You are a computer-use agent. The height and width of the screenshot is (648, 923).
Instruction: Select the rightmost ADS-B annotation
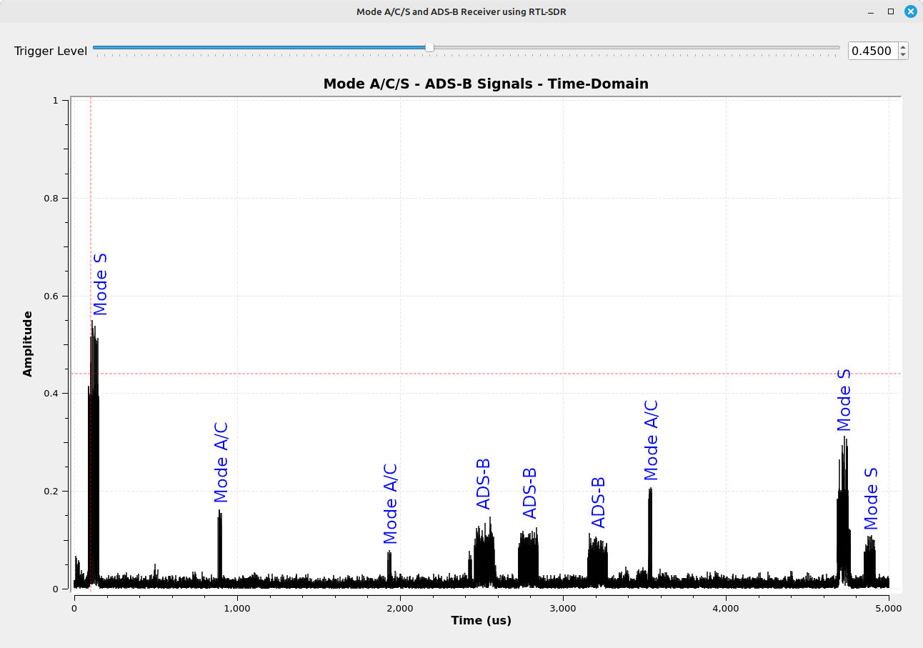coord(599,502)
